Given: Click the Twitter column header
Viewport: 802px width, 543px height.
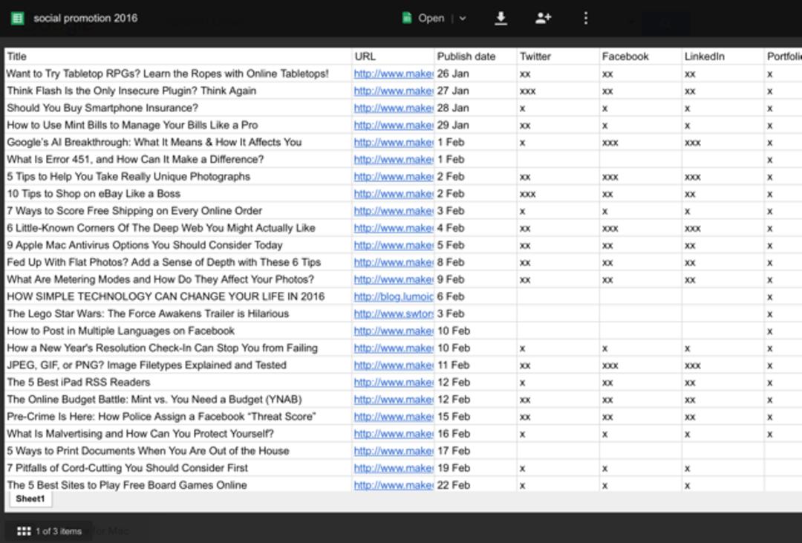Looking at the screenshot, I should click(558, 56).
